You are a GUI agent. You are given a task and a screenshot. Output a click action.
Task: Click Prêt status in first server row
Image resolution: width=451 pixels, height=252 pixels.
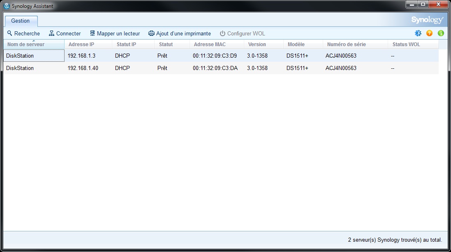coord(162,56)
